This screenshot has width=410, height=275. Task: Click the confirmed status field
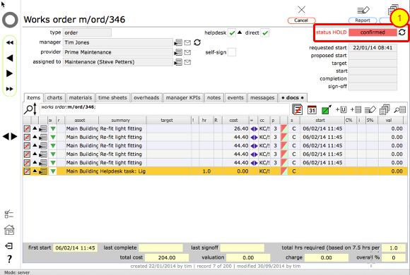tap(373, 32)
